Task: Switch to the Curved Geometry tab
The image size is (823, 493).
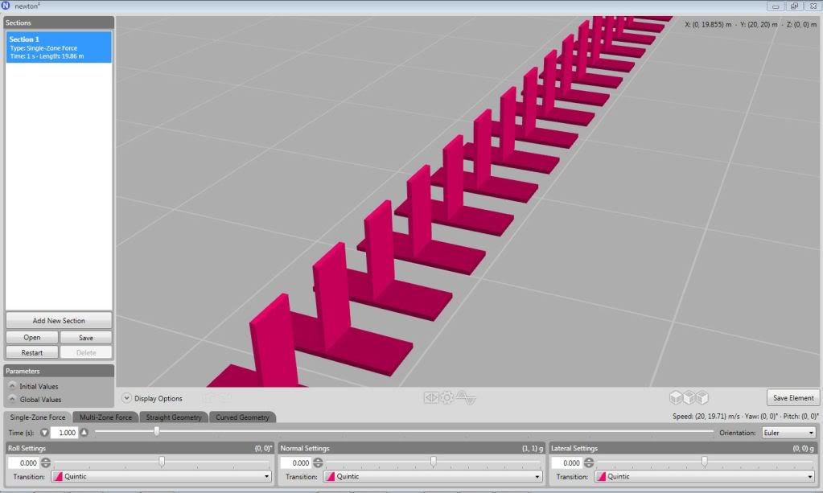Action: [x=242, y=417]
